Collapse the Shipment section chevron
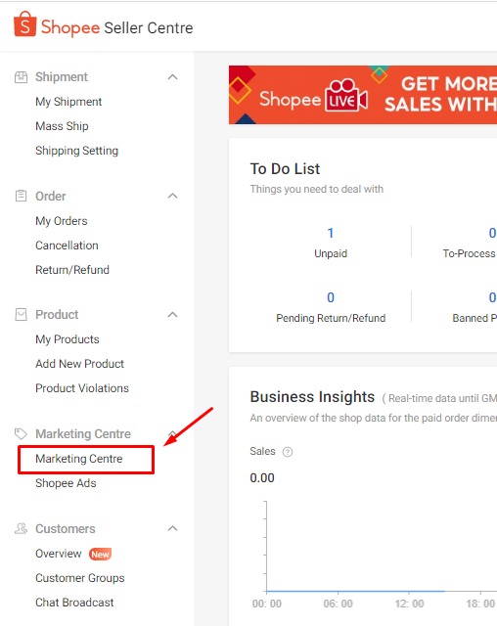 click(x=172, y=77)
